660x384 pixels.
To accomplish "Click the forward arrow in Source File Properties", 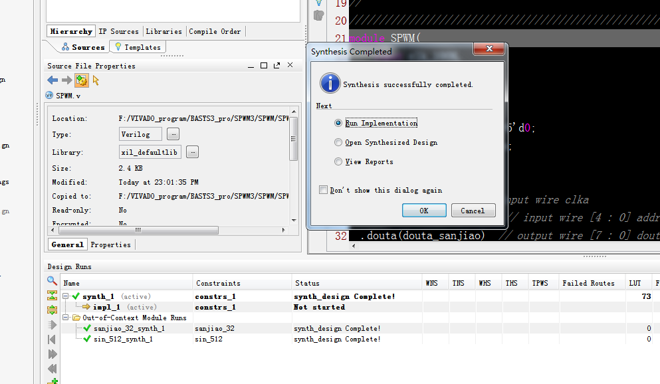I will click(x=66, y=80).
